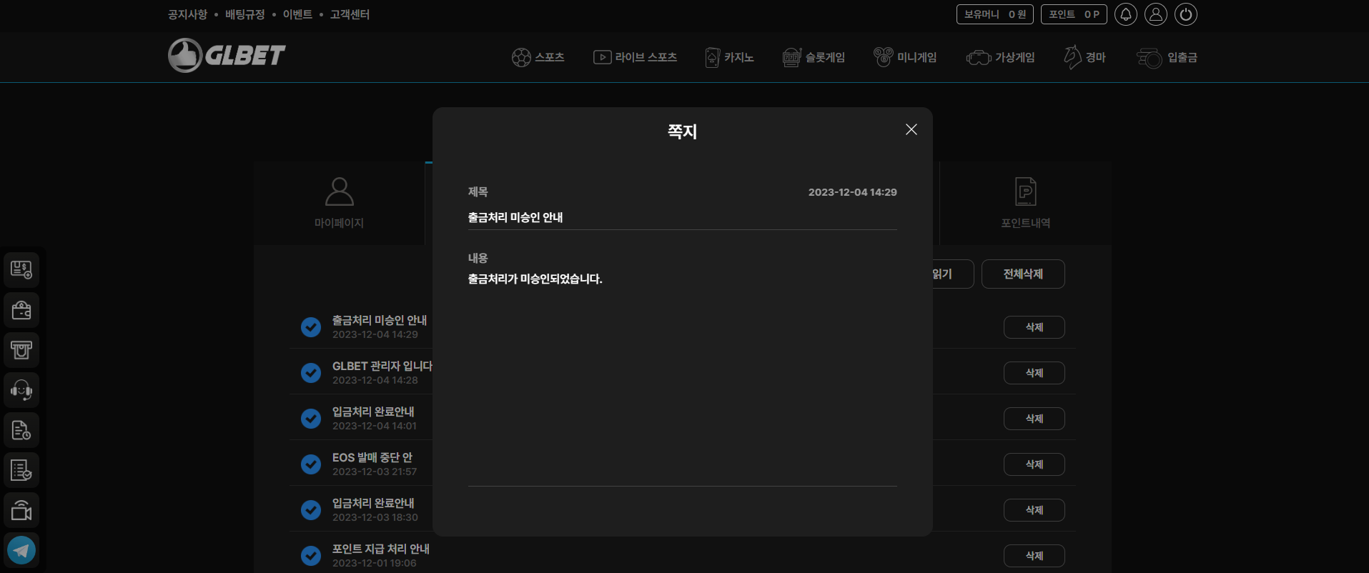Switch to the 포인트내역 tab

coord(1025,203)
